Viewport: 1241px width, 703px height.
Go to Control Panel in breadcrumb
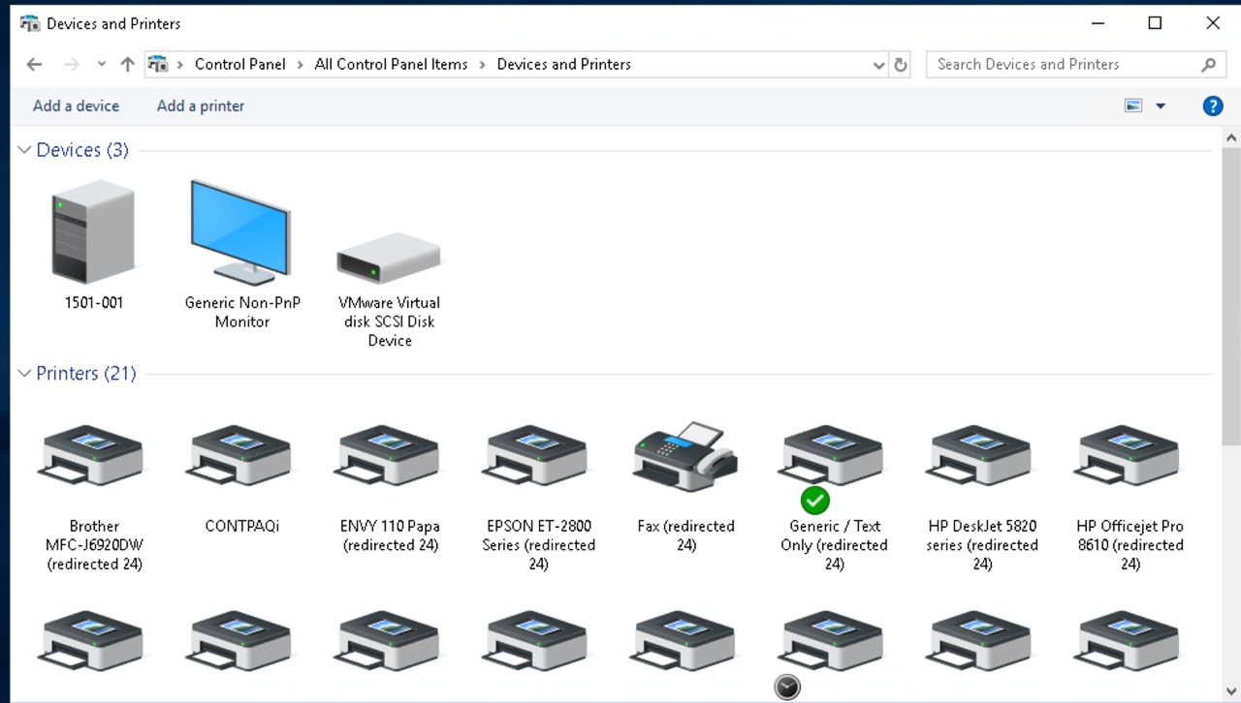click(239, 65)
